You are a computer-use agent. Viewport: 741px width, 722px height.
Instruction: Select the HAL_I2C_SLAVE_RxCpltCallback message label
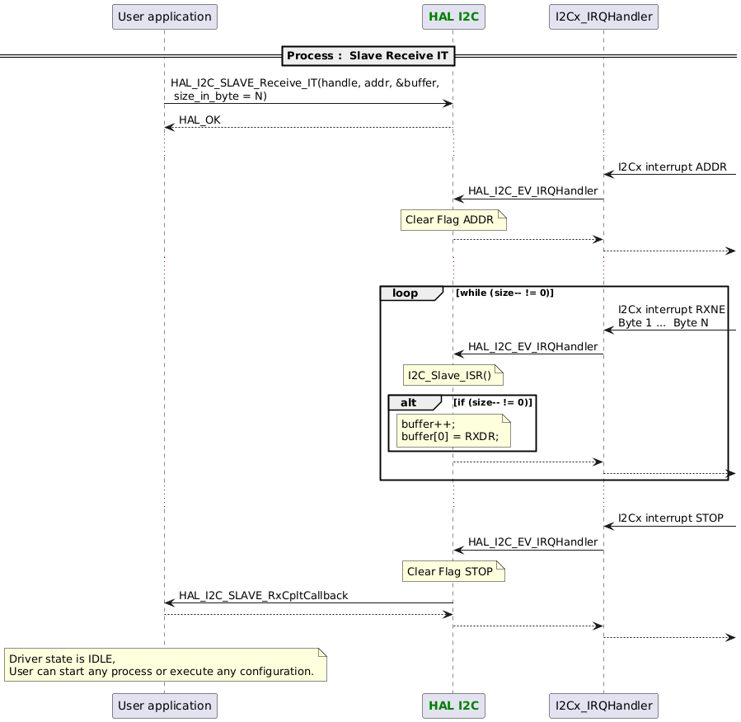[x=264, y=595]
